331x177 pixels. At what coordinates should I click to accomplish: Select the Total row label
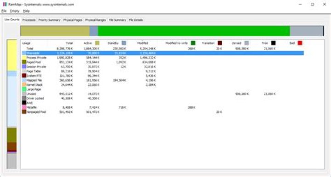30,49
